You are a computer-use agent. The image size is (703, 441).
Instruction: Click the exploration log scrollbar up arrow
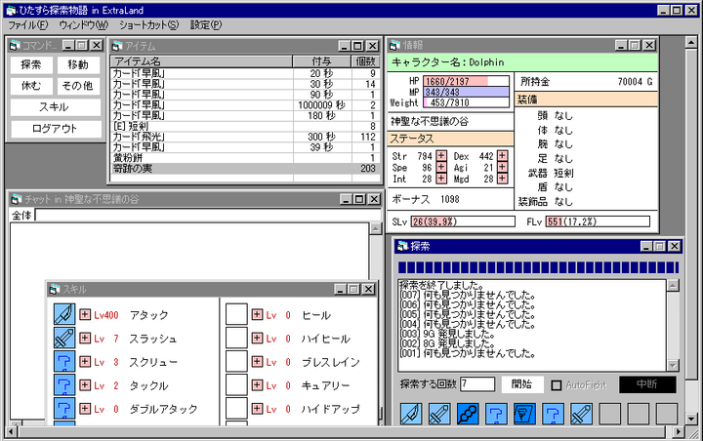[673, 286]
